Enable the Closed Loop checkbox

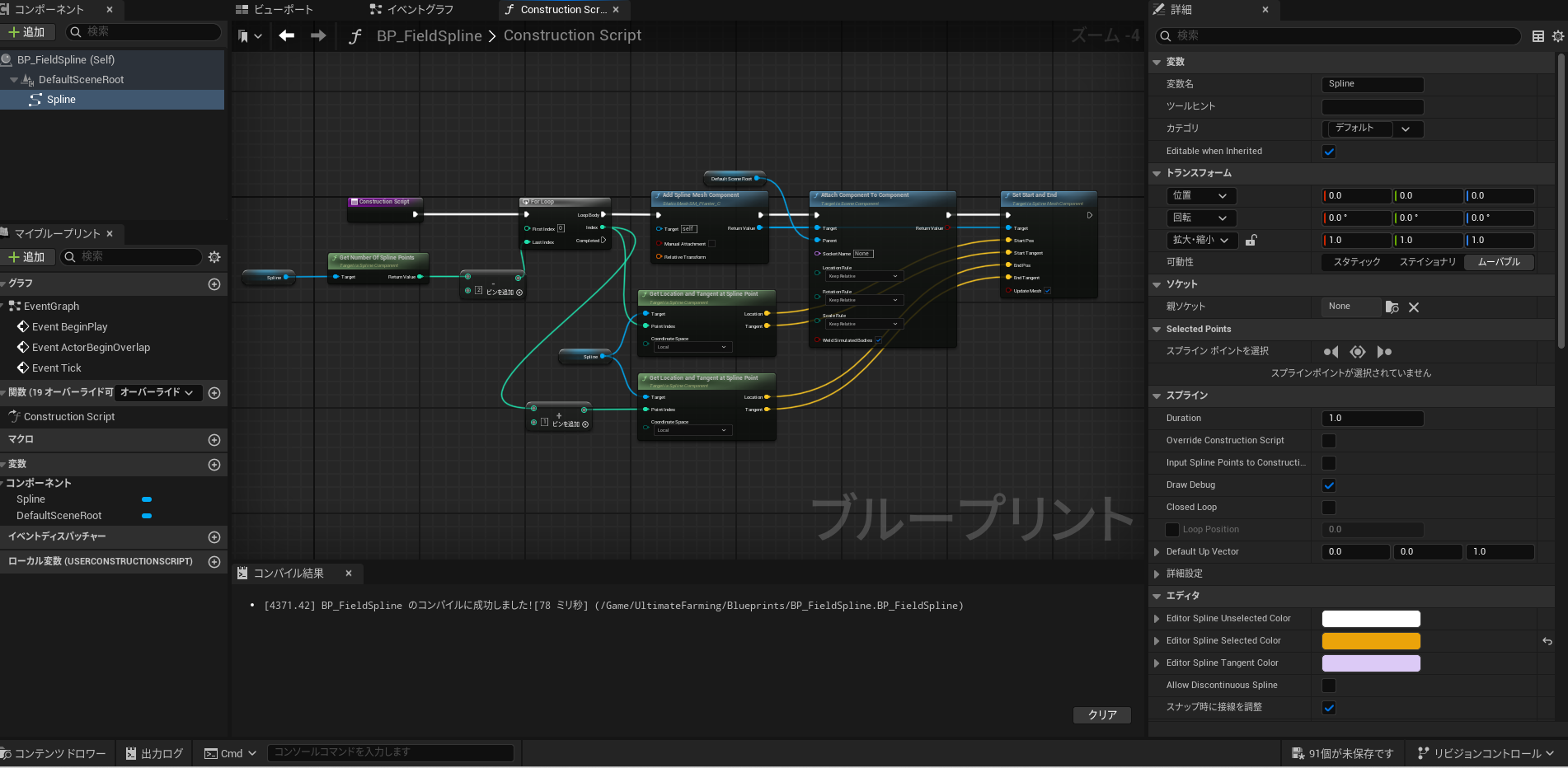pos(1328,507)
